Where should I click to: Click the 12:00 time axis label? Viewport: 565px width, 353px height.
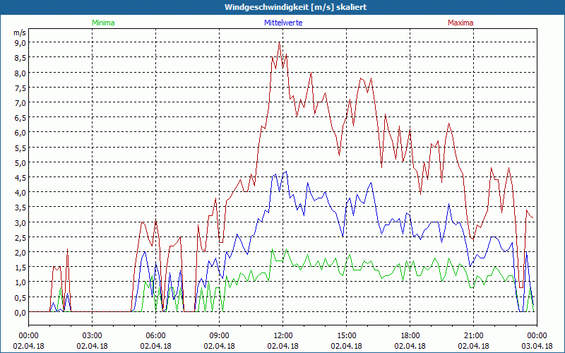pos(283,336)
